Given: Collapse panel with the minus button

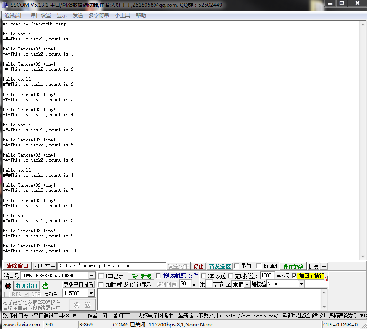Looking at the screenshot, I should [324, 266].
